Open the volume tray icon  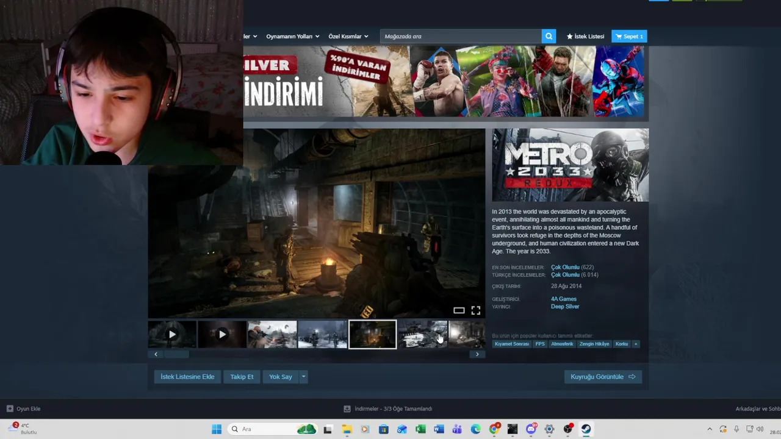pyautogui.click(x=760, y=429)
